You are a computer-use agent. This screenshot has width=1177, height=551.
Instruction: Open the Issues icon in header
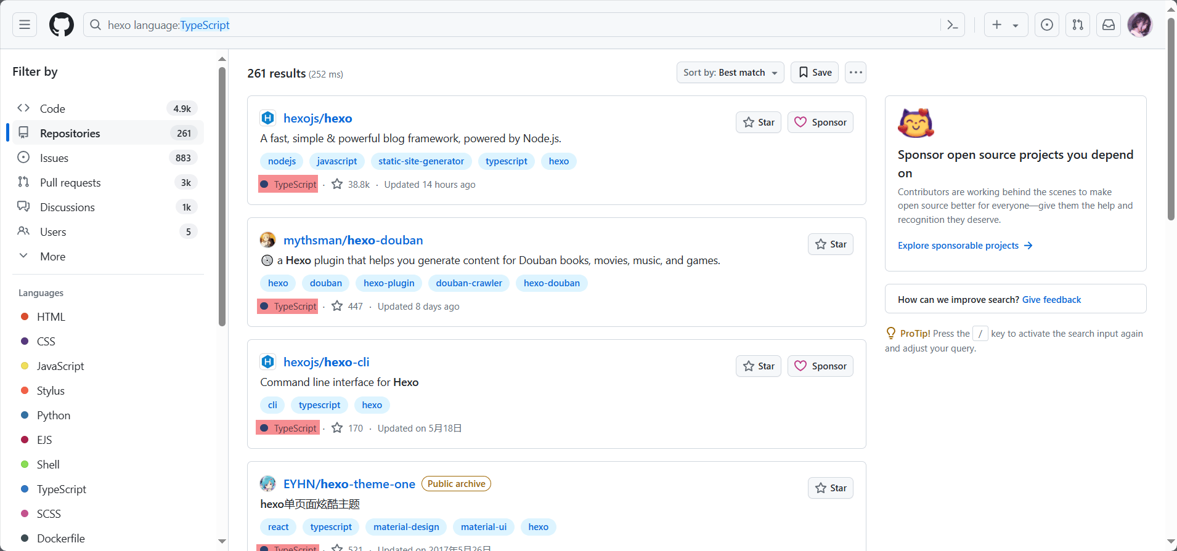1047,25
